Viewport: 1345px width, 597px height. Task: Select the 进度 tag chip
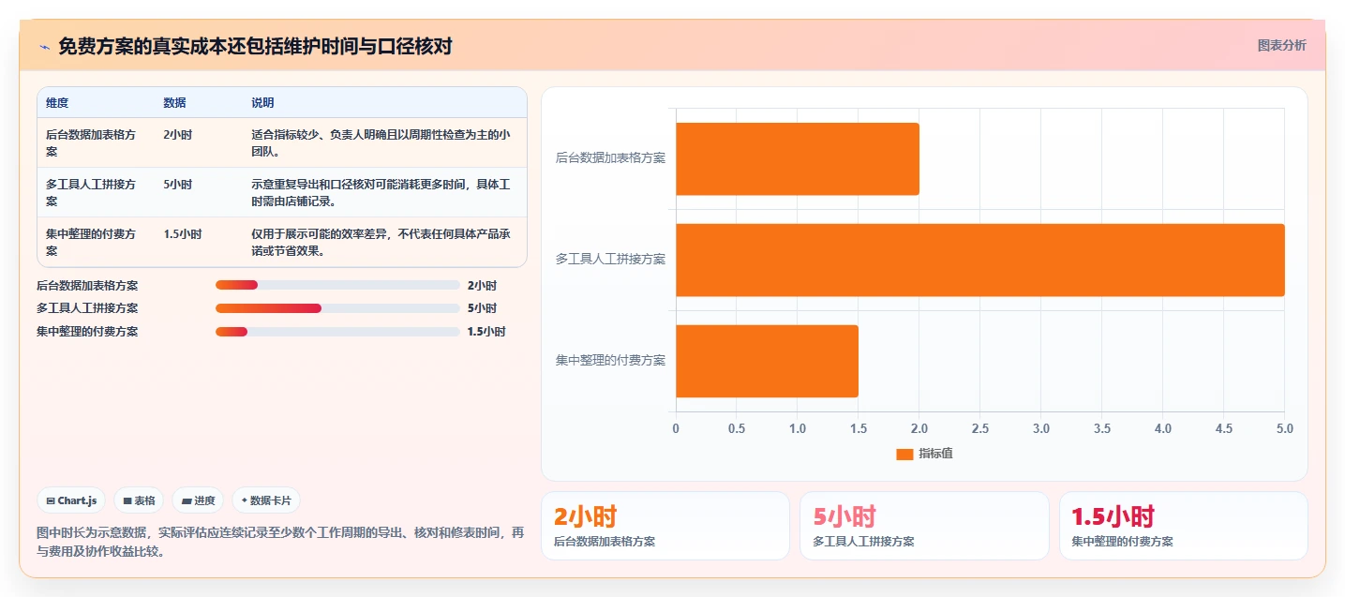point(198,500)
